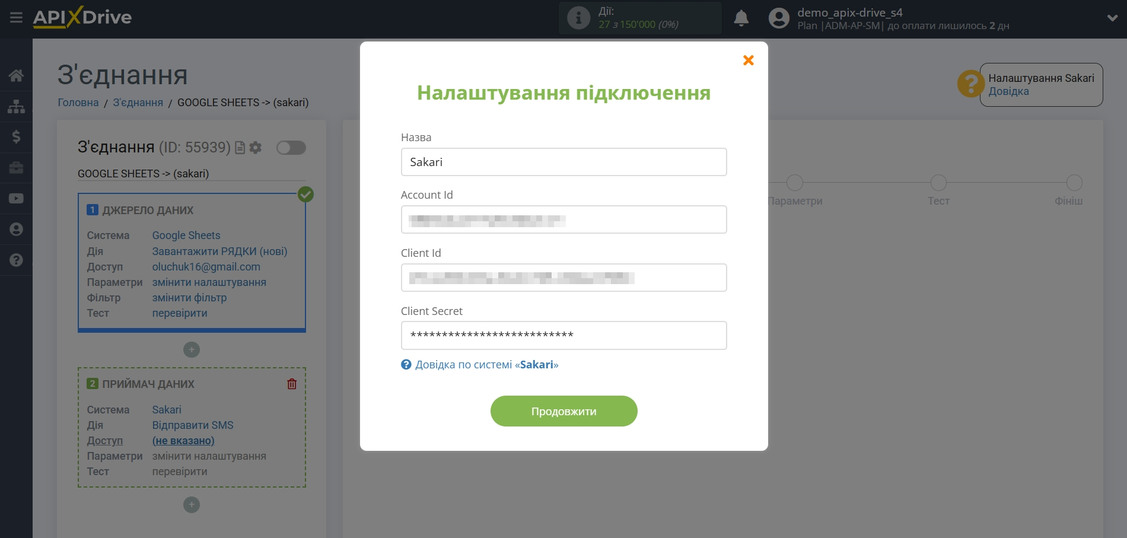Screen dimensions: 1127x538
Task: Open the Відправити SMS action link
Action: pyautogui.click(x=193, y=425)
